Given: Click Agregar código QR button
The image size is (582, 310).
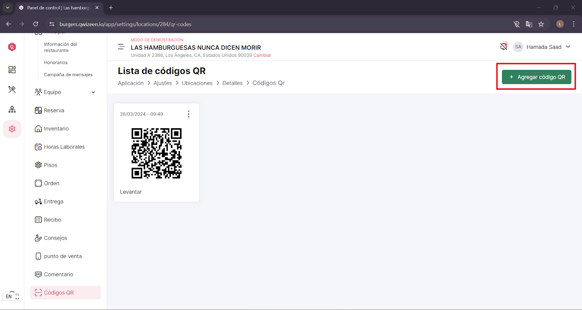Looking at the screenshot, I should [x=537, y=77].
